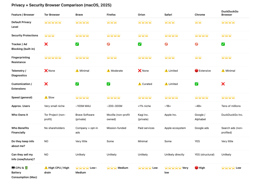Screen dimensions: 258x185
Task: Click Safari's star rating for Security Protections
Action: (x=171, y=36)
